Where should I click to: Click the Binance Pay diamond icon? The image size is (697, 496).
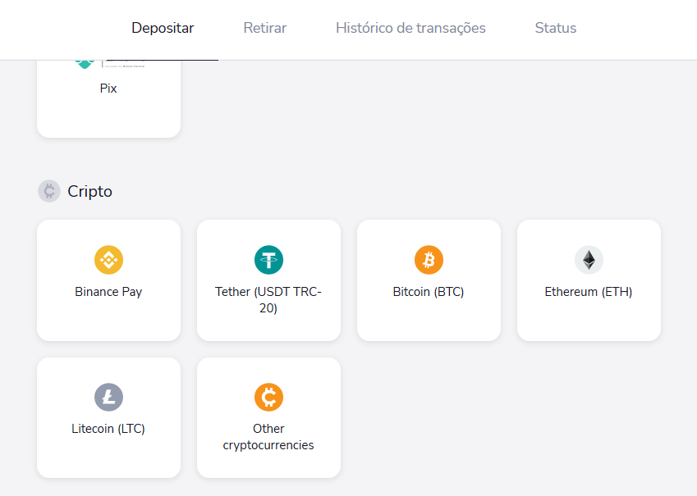pyautogui.click(x=108, y=260)
